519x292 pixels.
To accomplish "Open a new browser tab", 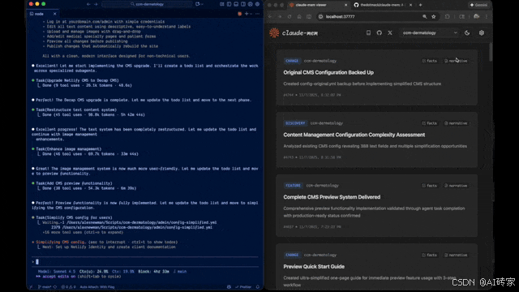I will pos(420,5).
